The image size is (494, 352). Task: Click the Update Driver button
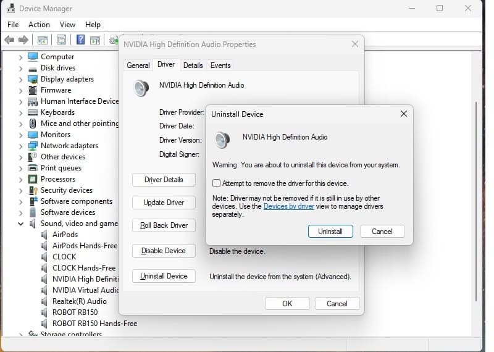point(164,203)
